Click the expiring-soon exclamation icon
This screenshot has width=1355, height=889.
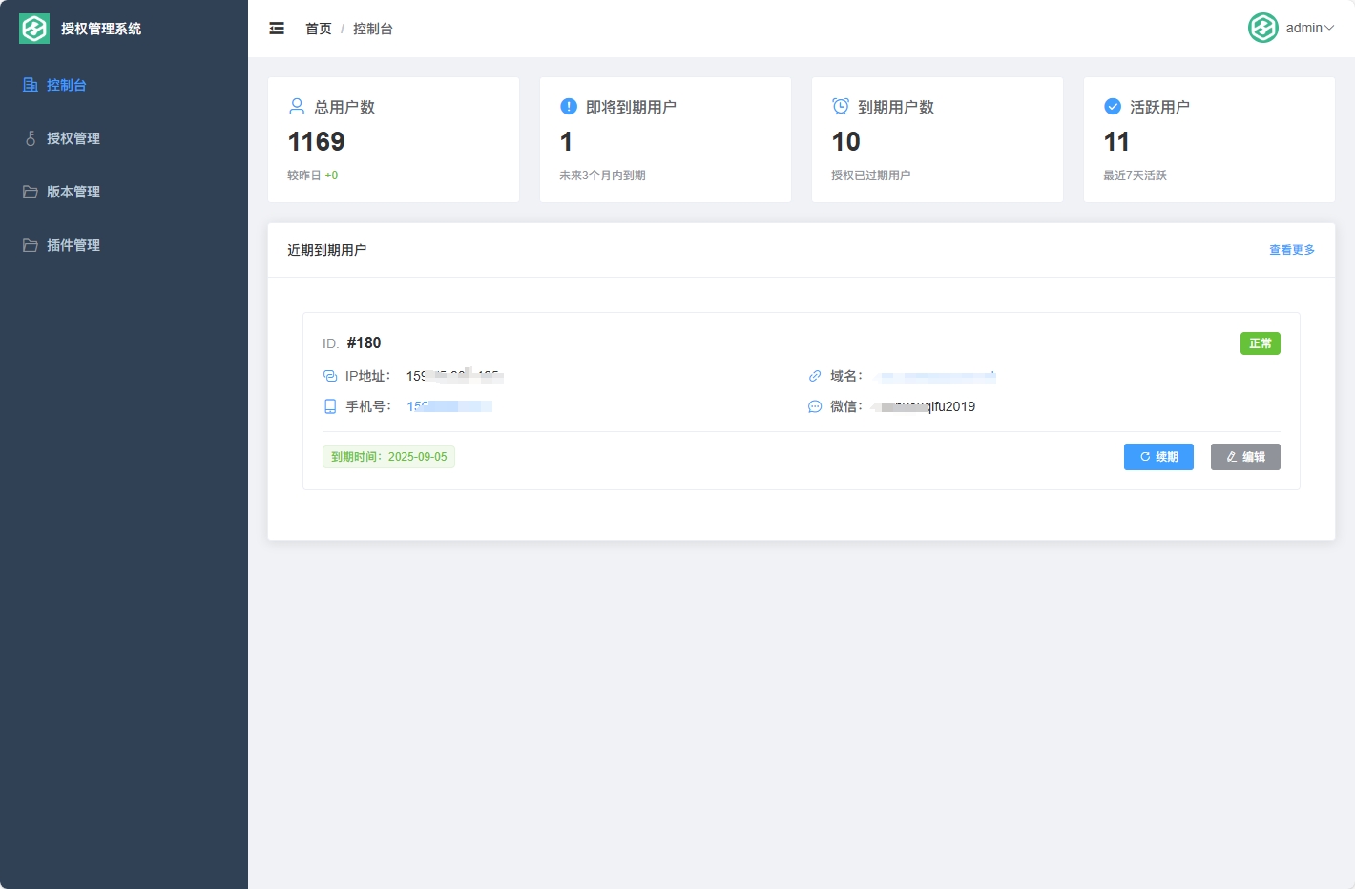click(x=569, y=106)
